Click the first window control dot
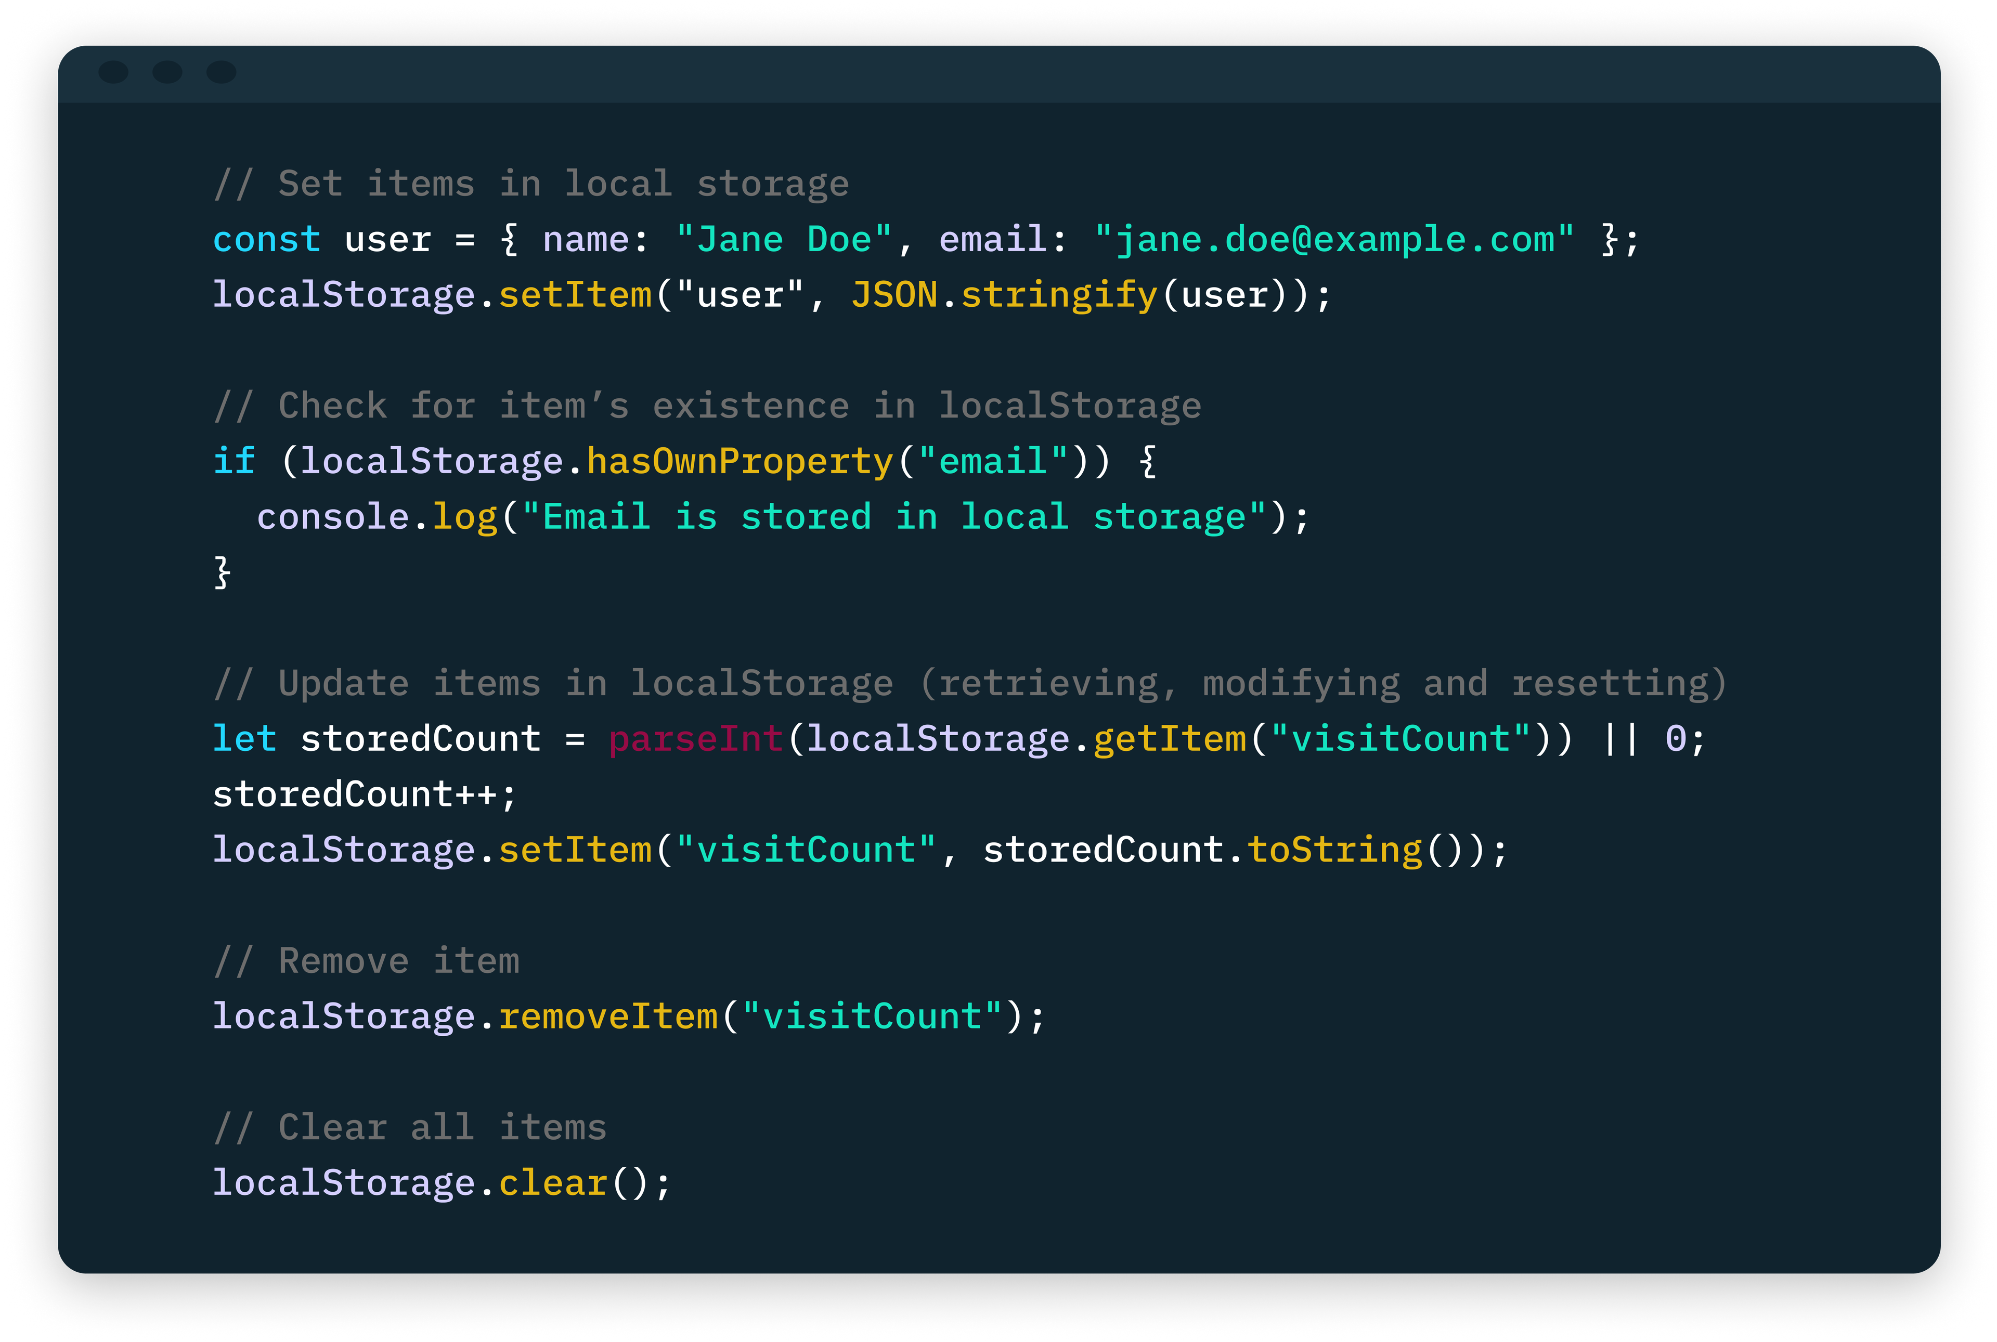This screenshot has width=1997, height=1342. tap(114, 72)
